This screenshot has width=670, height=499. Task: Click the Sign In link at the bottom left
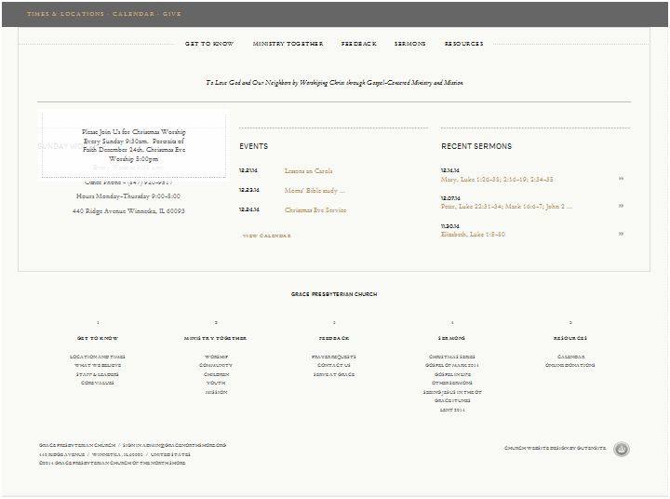131,445
